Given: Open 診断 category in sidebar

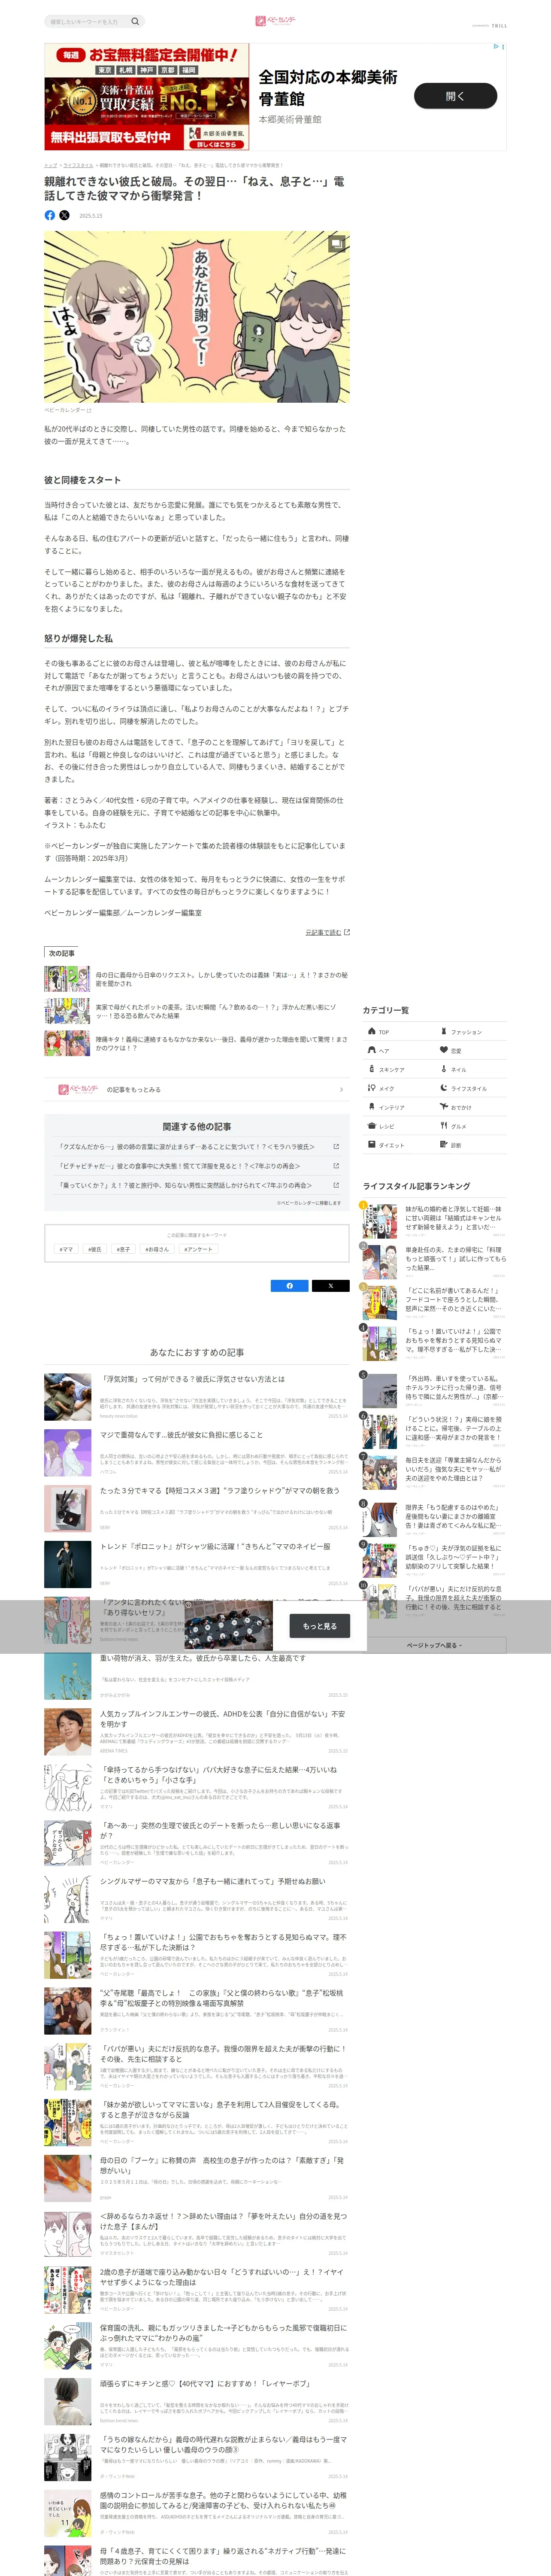Looking at the screenshot, I should [x=471, y=1145].
